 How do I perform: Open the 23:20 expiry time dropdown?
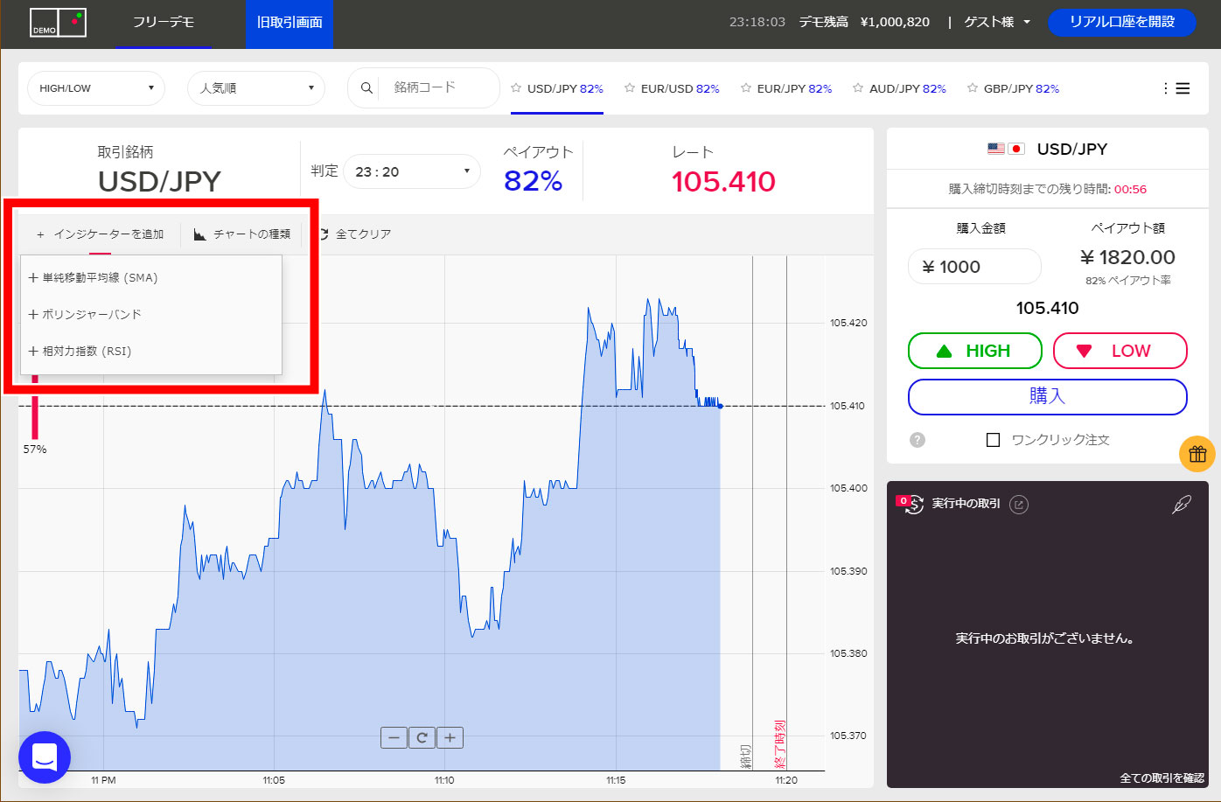point(412,171)
